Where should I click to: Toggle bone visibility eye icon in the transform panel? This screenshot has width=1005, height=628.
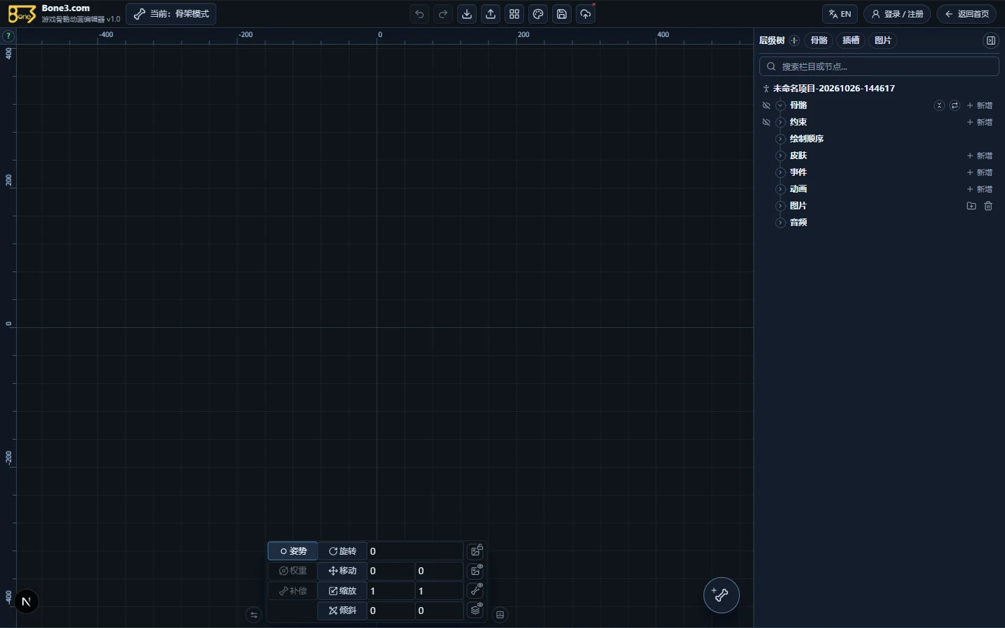click(x=476, y=590)
